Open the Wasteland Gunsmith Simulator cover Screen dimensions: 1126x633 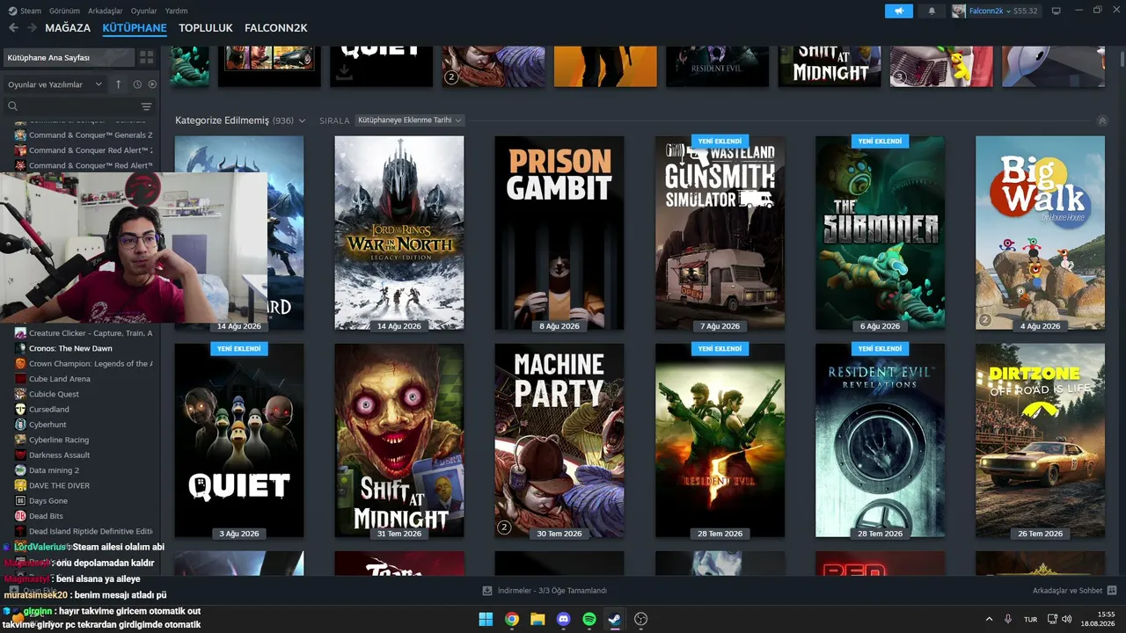coord(720,233)
